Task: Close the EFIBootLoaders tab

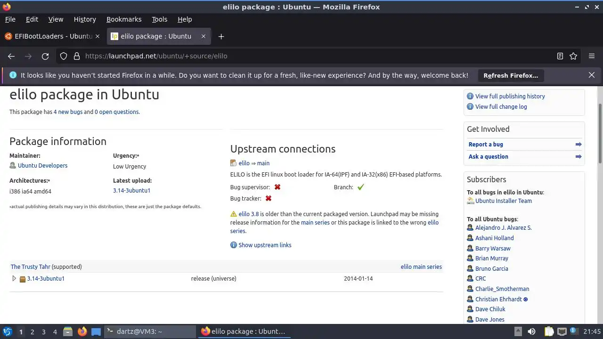Action: click(x=98, y=36)
